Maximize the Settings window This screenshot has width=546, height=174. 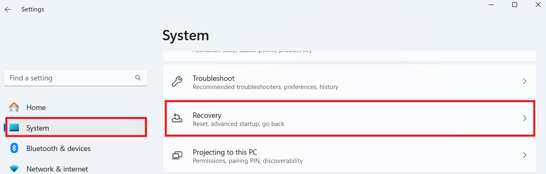click(515, 5)
